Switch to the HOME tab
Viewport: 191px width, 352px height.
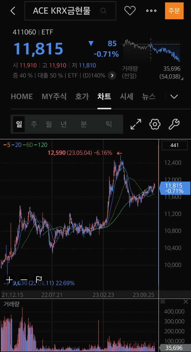[22, 97]
